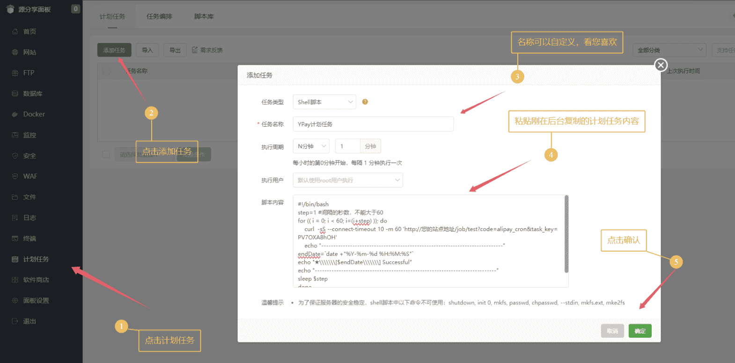Click the 任务名称 input field
Screen dimensions: 735x363
coord(373,124)
